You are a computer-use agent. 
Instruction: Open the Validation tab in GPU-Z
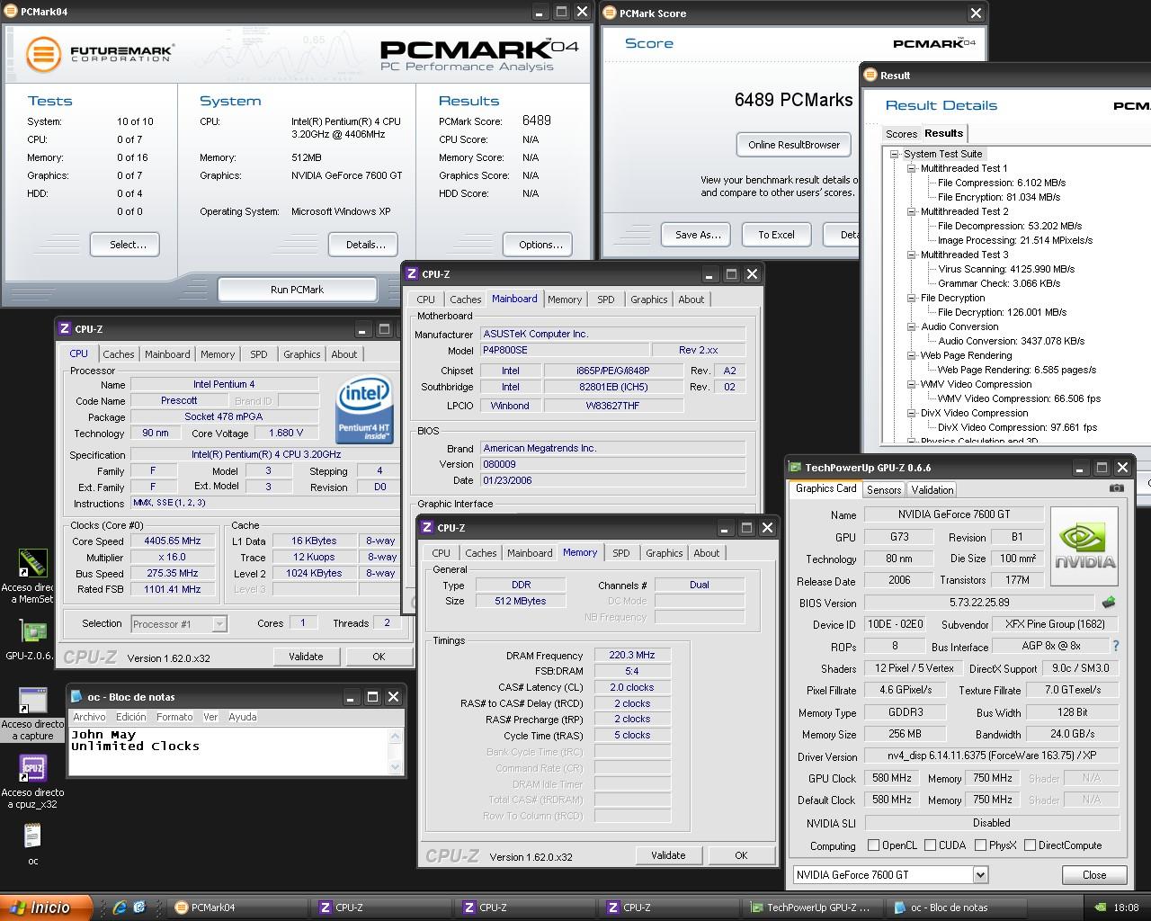932,490
